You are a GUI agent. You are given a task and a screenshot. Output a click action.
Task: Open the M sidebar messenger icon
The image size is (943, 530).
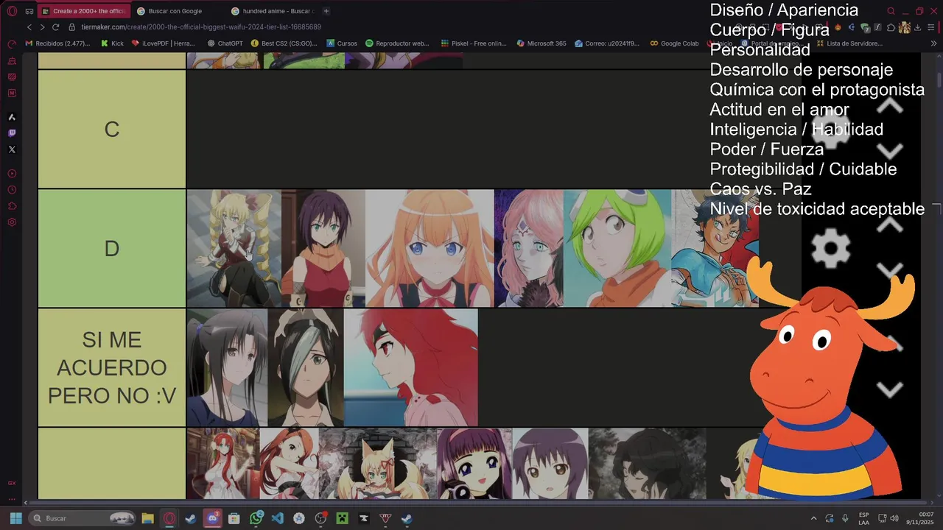point(12,93)
